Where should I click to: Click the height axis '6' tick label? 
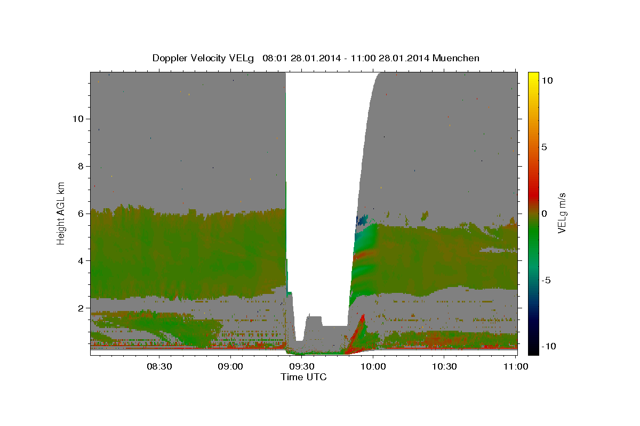coord(80,213)
